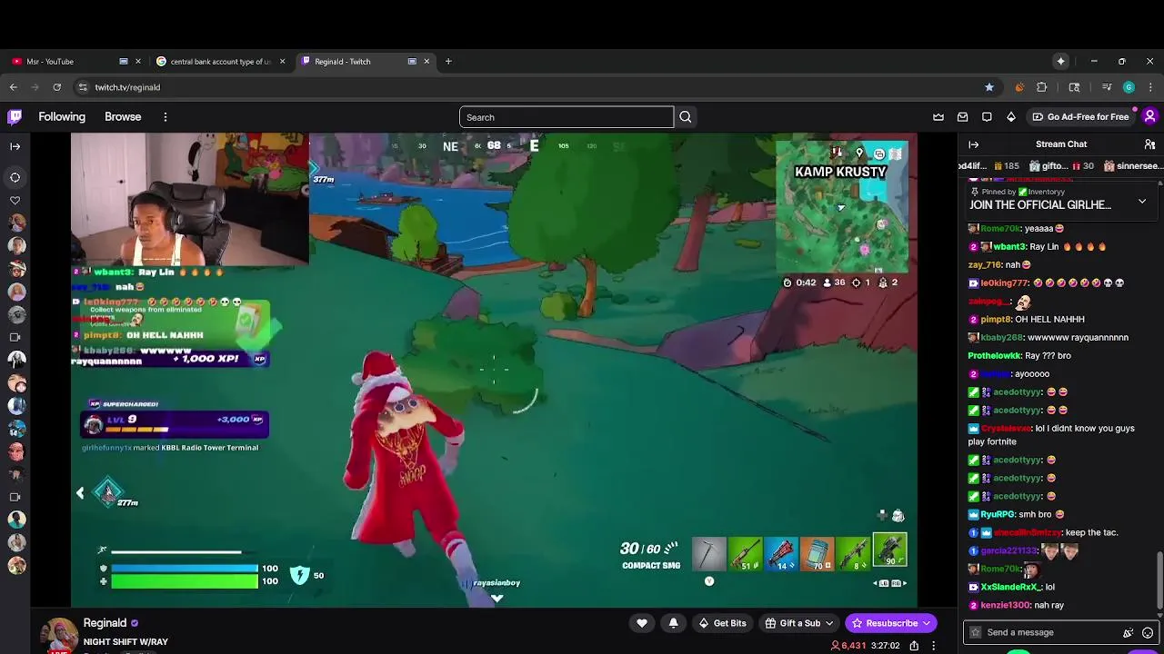1164x654 pixels.
Task: Switch to the Msr - YouTube tab
Action: tap(75, 61)
